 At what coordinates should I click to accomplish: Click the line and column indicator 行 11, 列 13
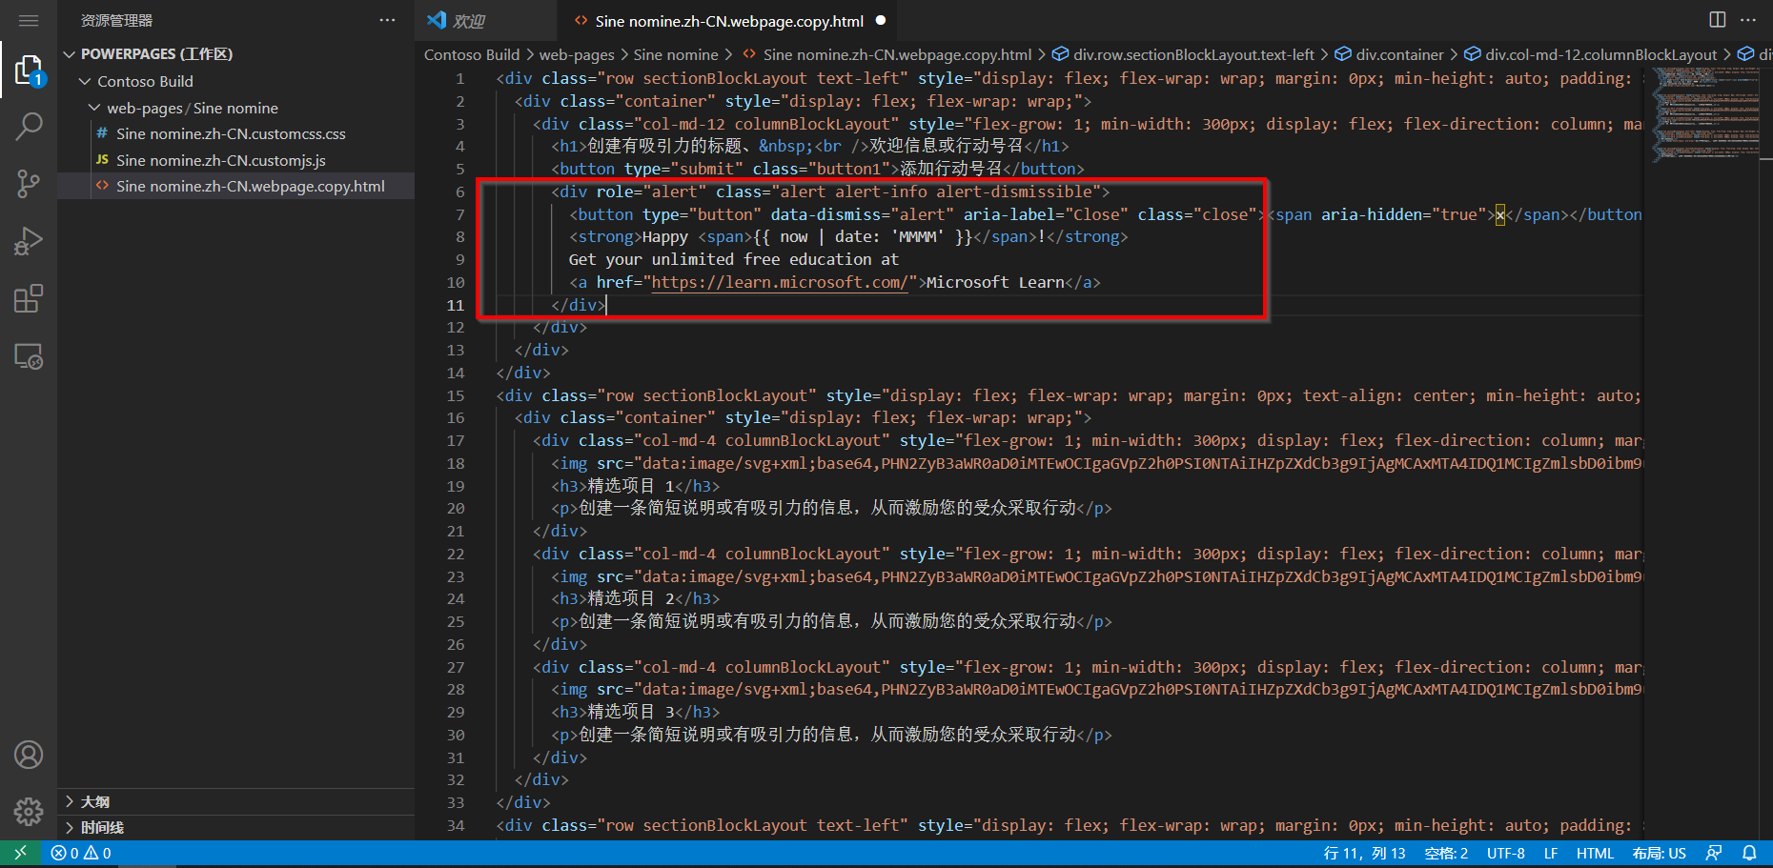1364,853
